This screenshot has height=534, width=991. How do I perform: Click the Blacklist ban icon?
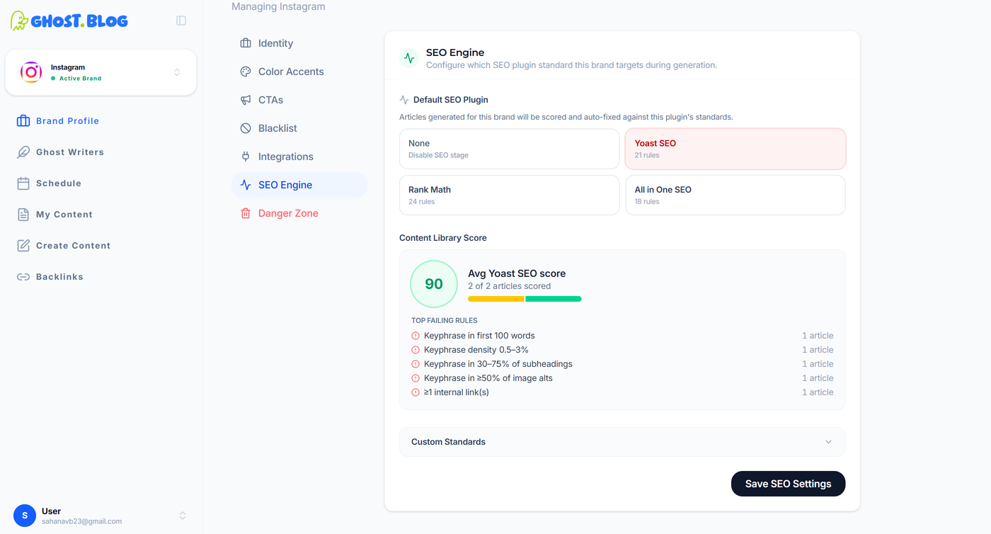(246, 128)
